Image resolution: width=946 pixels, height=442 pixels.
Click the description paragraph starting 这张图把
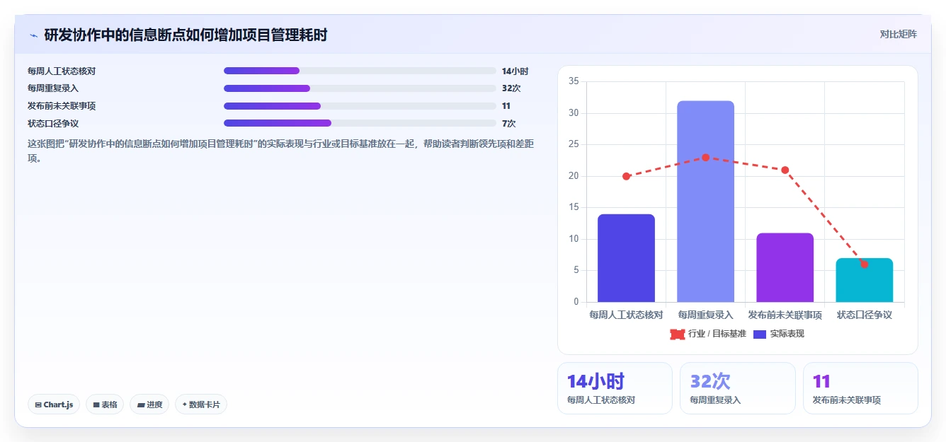281,151
